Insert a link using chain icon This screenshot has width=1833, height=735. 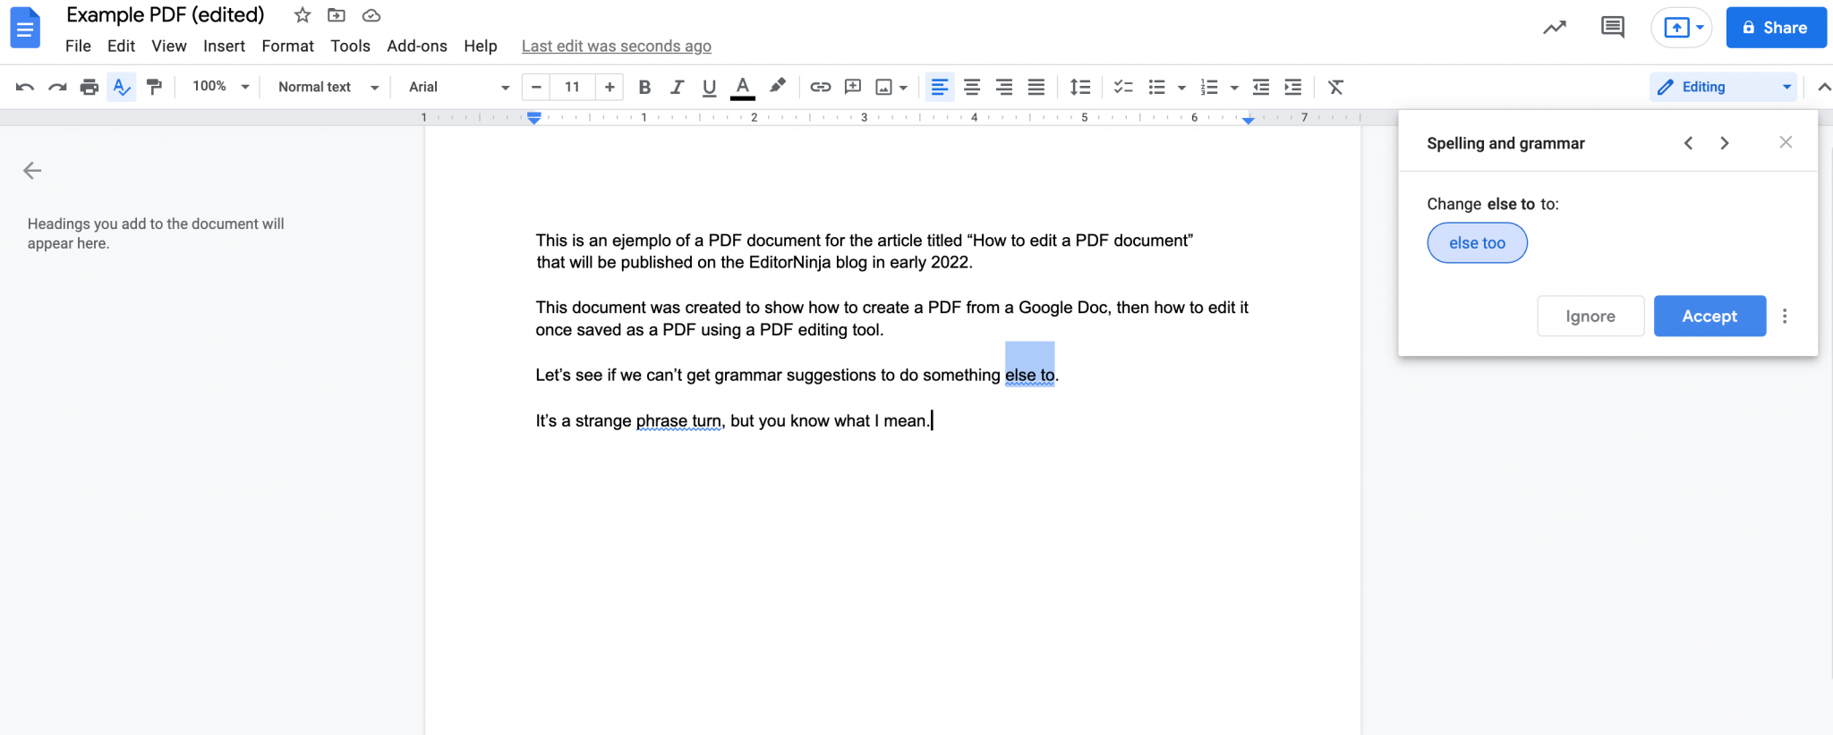pyautogui.click(x=821, y=87)
